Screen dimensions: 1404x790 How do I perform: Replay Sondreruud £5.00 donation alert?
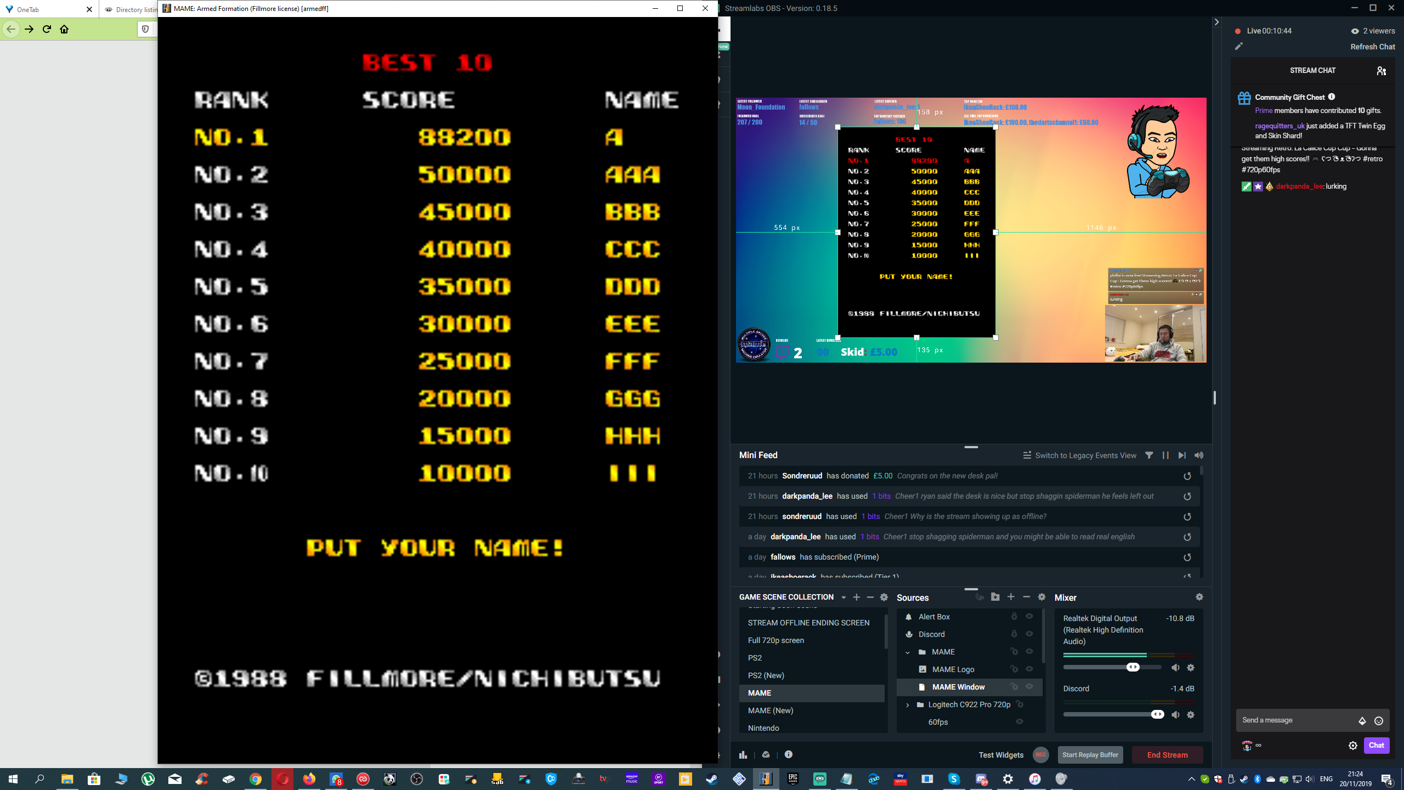(1187, 476)
